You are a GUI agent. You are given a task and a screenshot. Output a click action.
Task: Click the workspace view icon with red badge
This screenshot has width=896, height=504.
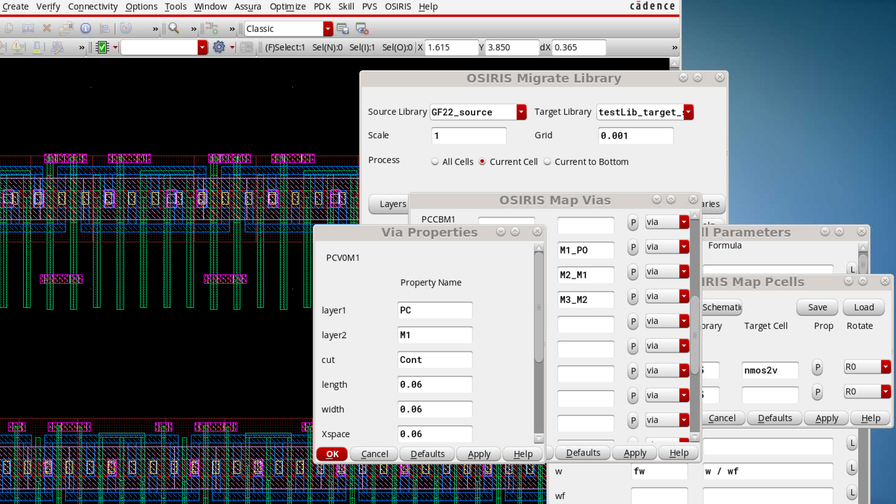(362, 28)
